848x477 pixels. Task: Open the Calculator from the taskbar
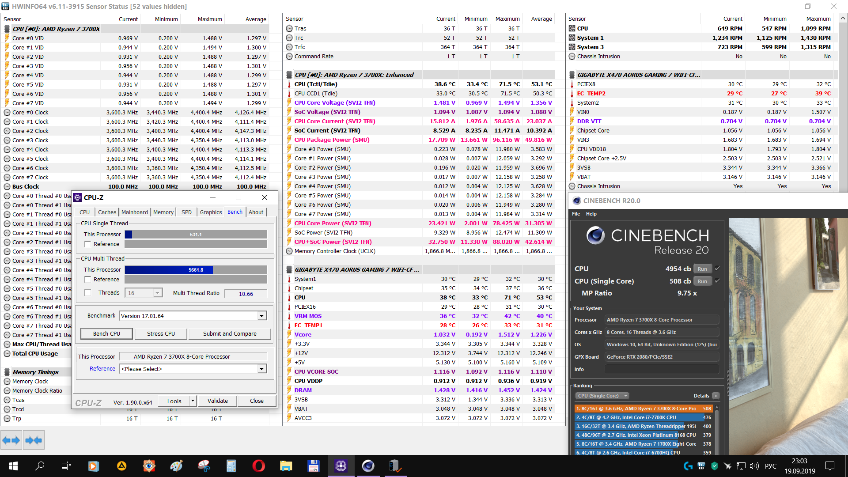point(231,466)
